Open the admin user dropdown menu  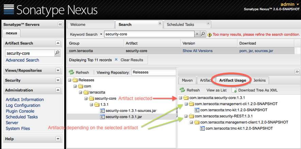[298, 4]
